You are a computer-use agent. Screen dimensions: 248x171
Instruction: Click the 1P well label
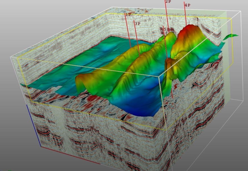pyautogui.click(x=128, y=15)
